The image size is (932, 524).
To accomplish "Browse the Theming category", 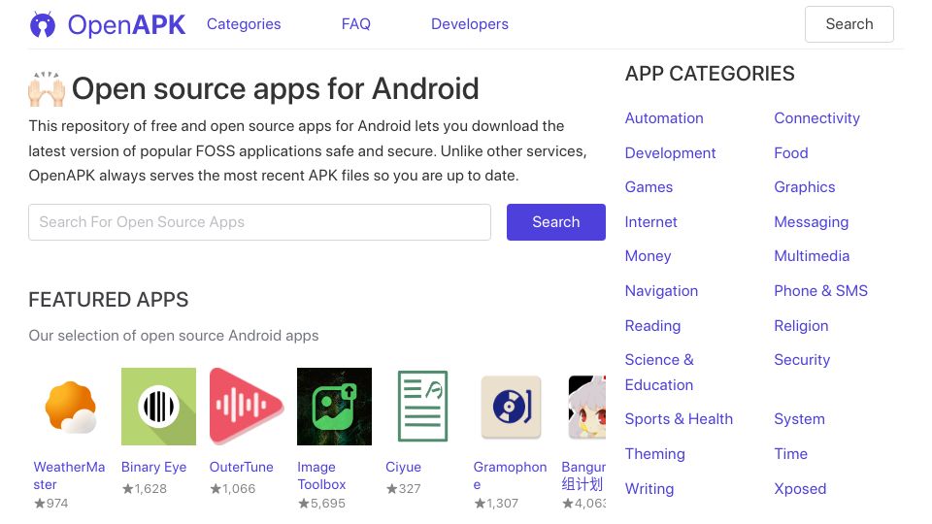I will click(x=654, y=454).
